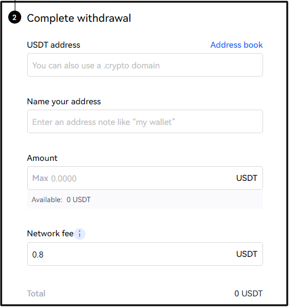Viewport: 289px width, 307px height.
Task: Open the Address book link
Action: 237,45
